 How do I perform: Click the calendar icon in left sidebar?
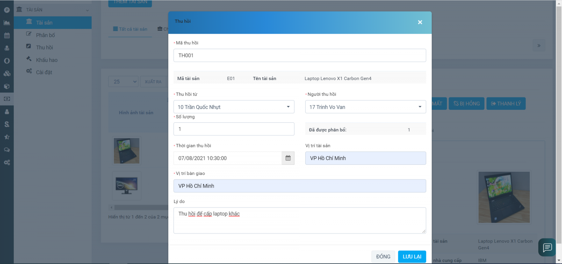tap(7, 35)
